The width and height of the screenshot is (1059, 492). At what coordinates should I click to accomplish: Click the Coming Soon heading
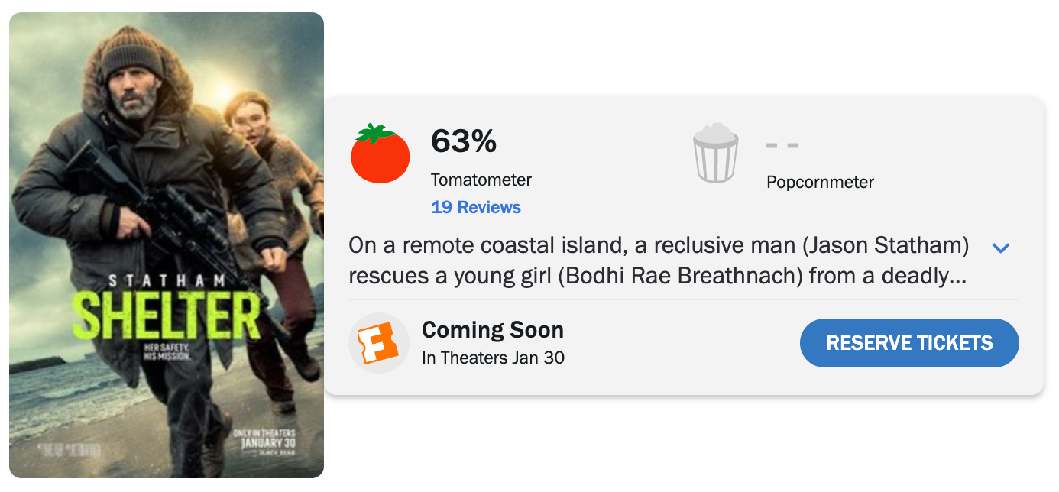click(492, 330)
